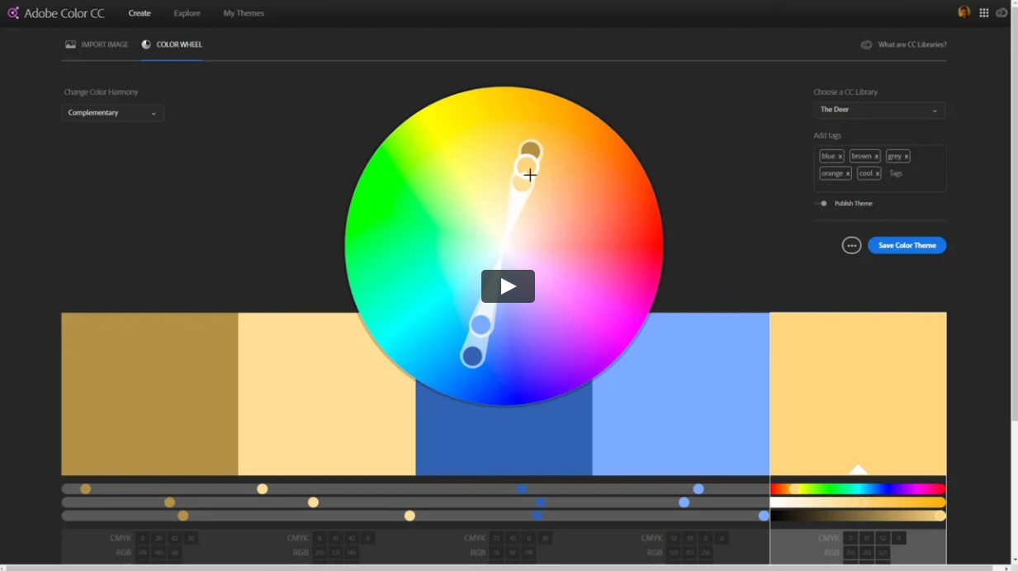This screenshot has width=1018, height=571.
Task: Select the dark brown color swatch
Action: 149,394
